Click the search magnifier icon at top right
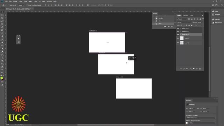This screenshot has height=126, width=224. click(213, 5)
